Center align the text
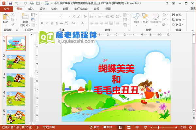The height and width of the screenshot is (130, 196). [x=97, y=23]
